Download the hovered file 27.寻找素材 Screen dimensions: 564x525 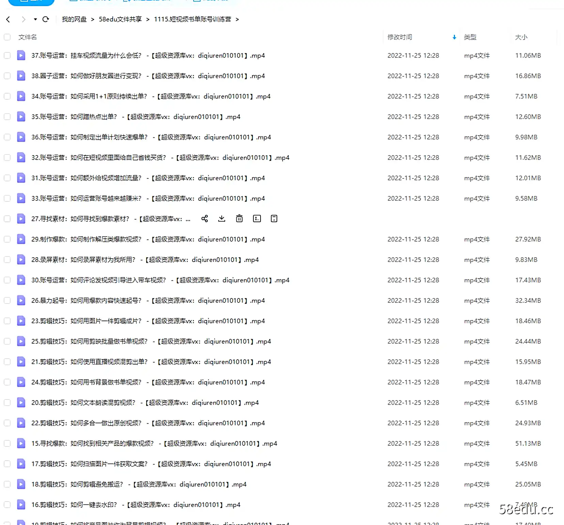click(x=222, y=219)
